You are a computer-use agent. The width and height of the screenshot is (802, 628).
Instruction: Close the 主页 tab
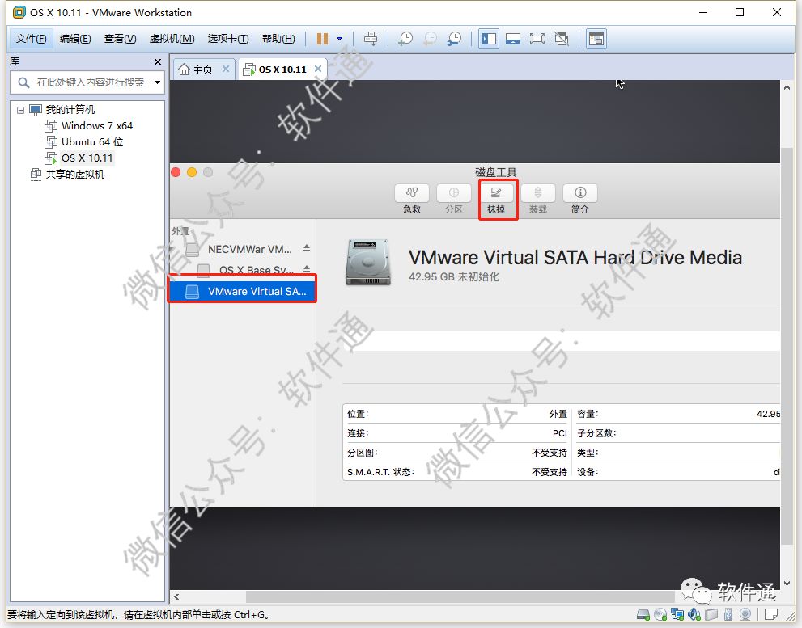click(x=226, y=69)
